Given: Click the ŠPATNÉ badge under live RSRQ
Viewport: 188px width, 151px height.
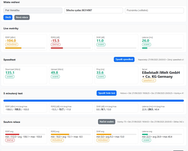Looking at the screenshot, I should (55, 45).
